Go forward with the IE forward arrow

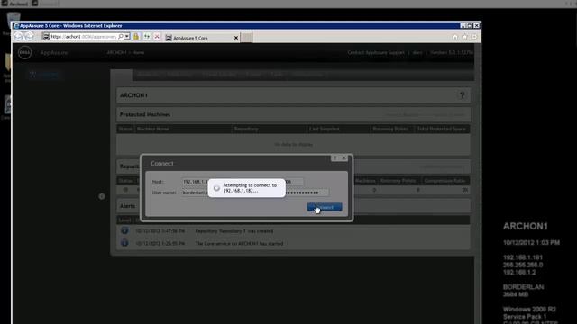[30, 36]
